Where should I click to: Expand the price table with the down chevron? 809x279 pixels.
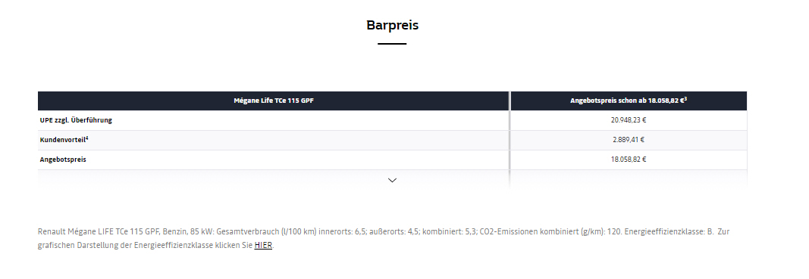point(392,180)
